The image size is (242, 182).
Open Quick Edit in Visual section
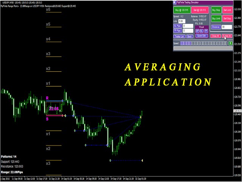pyautogui.click(x=202, y=36)
